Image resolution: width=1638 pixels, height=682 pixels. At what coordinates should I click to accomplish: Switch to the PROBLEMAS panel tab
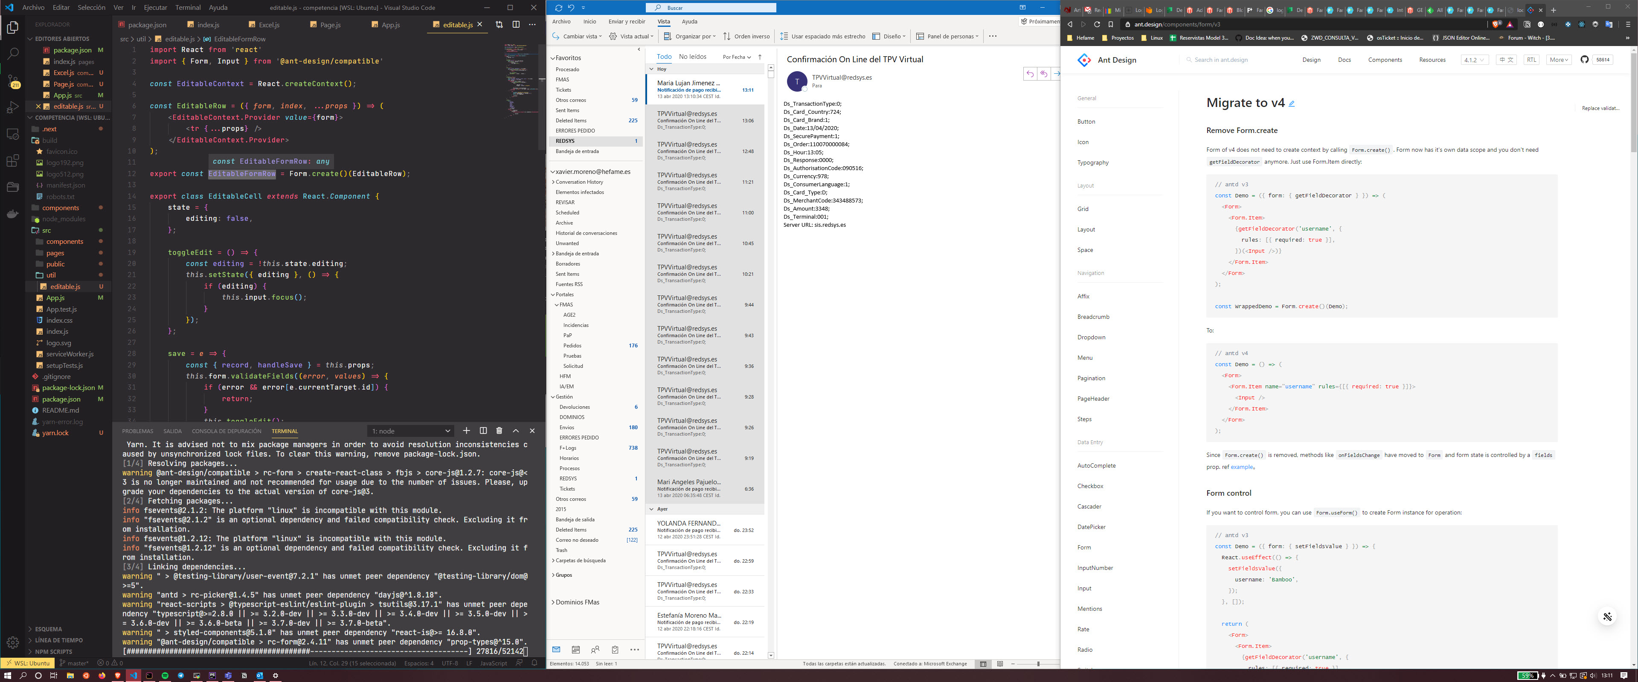click(x=137, y=431)
